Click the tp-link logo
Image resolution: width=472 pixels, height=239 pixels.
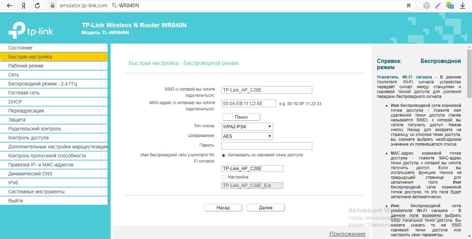(31, 30)
